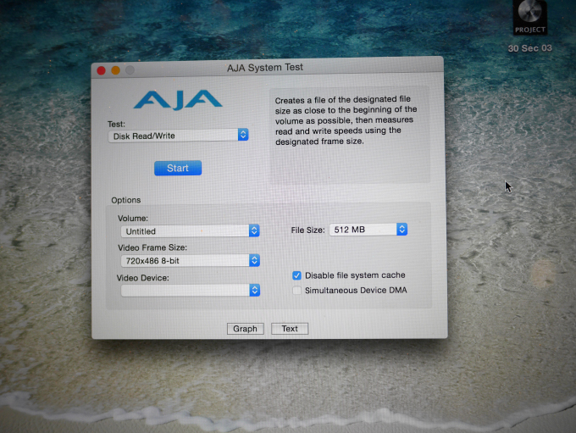The width and height of the screenshot is (576, 433).
Task: Open the Volume dropdown showing Untitled
Action: tap(191, 230)
